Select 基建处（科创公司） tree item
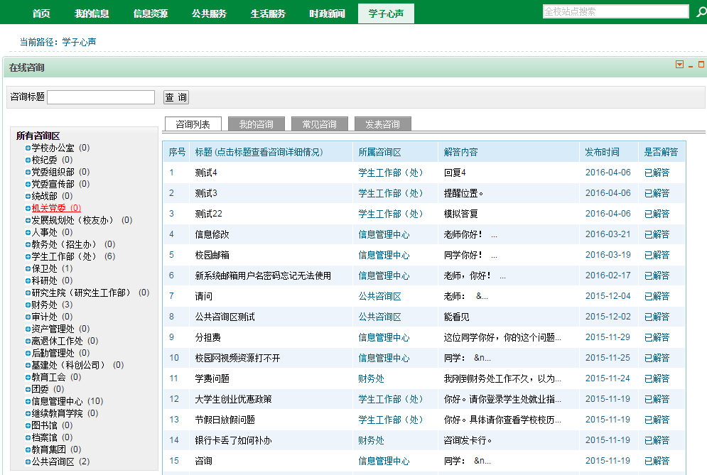This screenshot has height=475, width=707. click(x=77, y=365)
